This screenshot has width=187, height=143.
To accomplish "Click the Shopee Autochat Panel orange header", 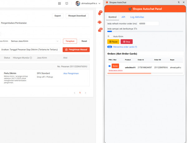I will click(x=145, y=9).
